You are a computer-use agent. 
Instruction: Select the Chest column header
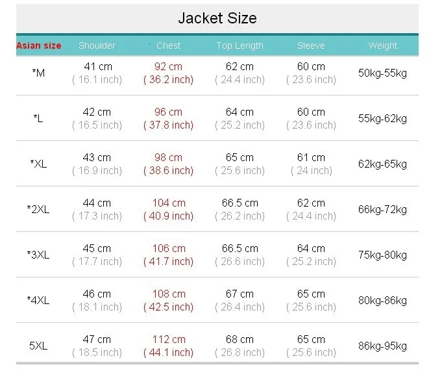(168, 45)
